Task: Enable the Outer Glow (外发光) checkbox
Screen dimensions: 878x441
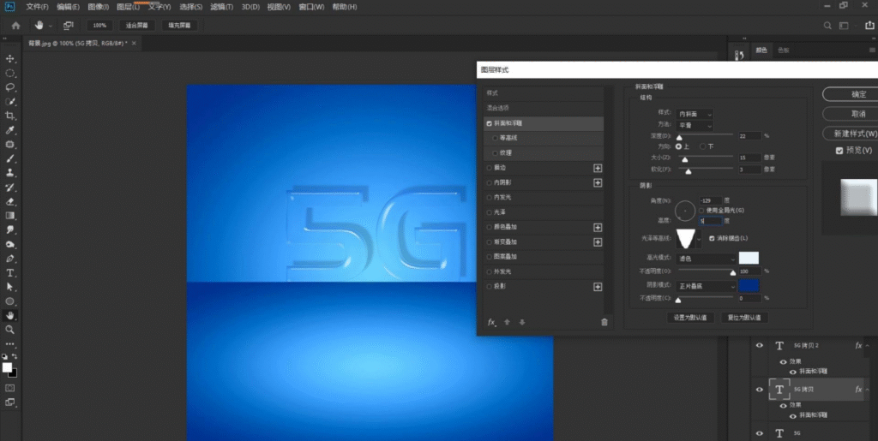Action: point(490,271)
